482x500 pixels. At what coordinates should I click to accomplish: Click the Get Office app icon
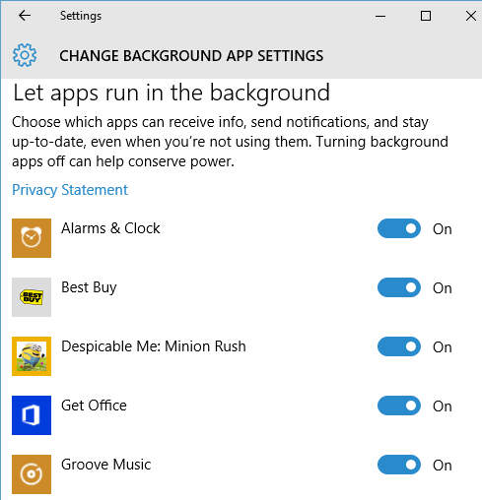[x=32, y=415]
